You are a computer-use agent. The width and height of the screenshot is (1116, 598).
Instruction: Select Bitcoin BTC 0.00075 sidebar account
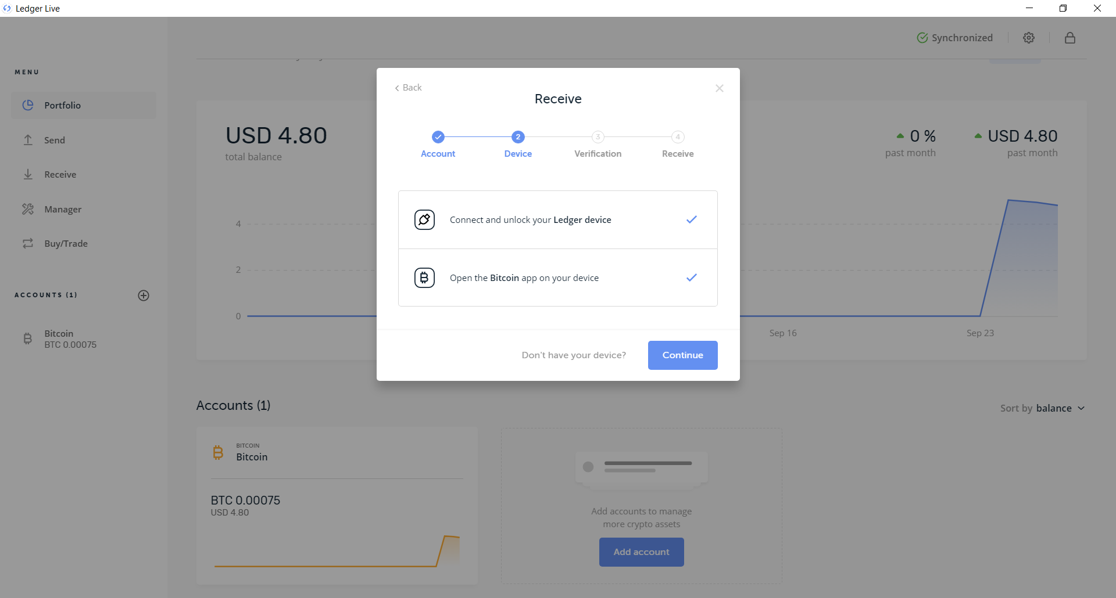coord(84,339)
